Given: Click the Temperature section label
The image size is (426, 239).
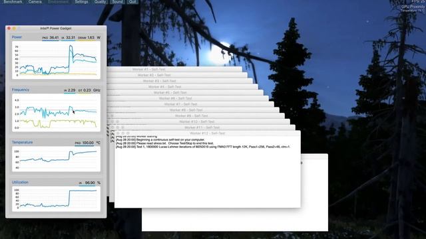Looking at the screenshot, I should click(22, 142).
